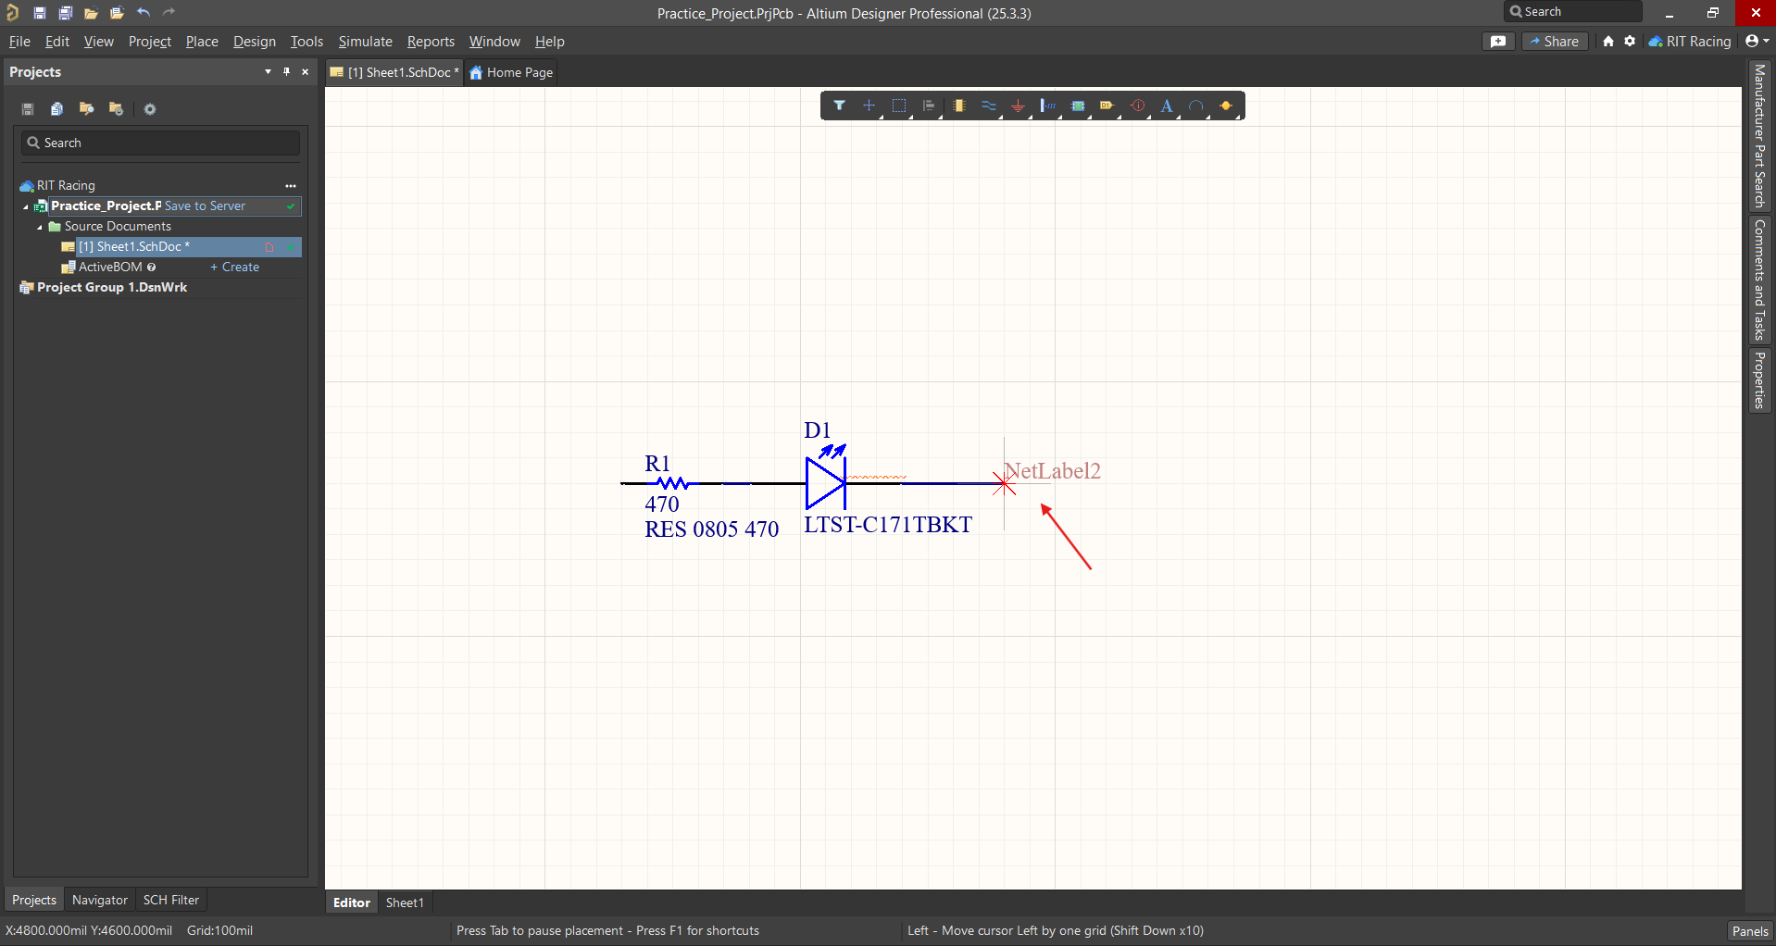Open the Projects panel dropdown arrow

click(x=268, y=72)
